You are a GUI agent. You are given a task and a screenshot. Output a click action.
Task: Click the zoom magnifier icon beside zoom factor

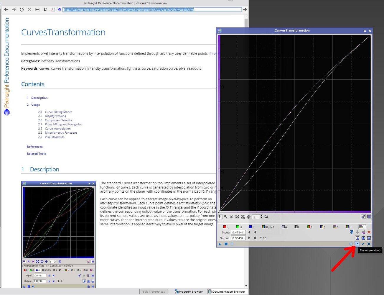pos(266,217)
